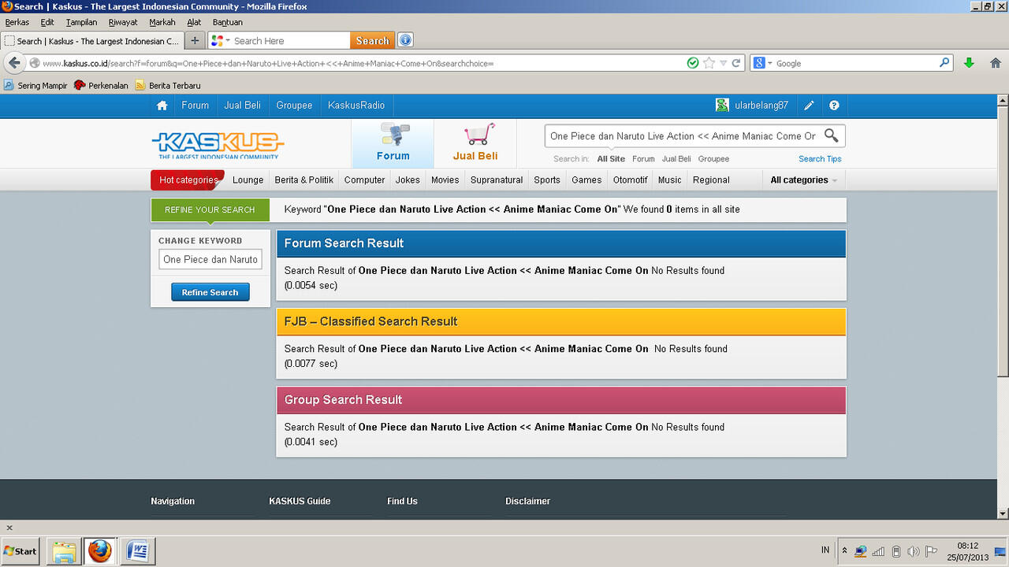Open the Riwayat menu
The height and width of the screenshot is (567, 1009).
[x=123, y=22]
